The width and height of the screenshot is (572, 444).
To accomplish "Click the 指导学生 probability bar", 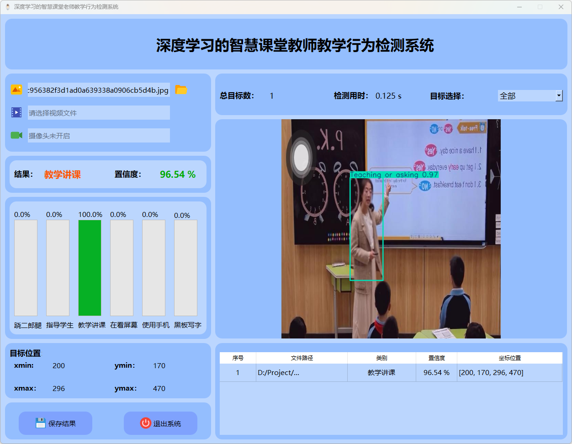I will click(x=58, y=268).
